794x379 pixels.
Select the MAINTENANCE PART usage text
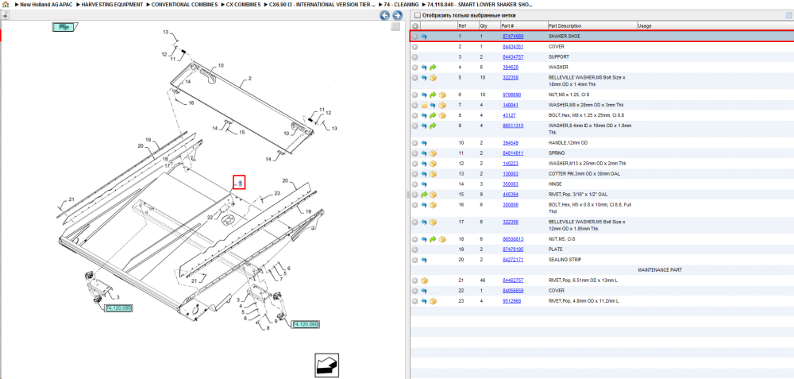(660, 270)
